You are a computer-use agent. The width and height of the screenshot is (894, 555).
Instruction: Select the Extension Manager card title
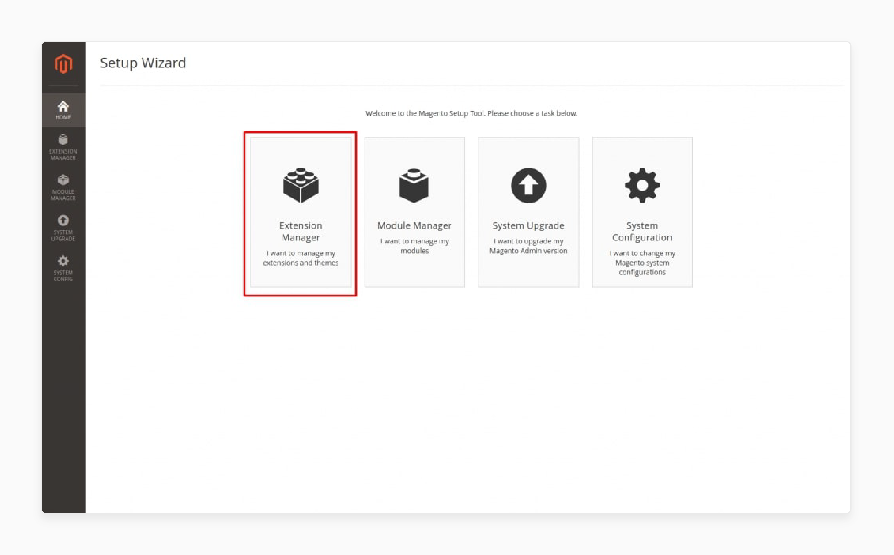301,231
